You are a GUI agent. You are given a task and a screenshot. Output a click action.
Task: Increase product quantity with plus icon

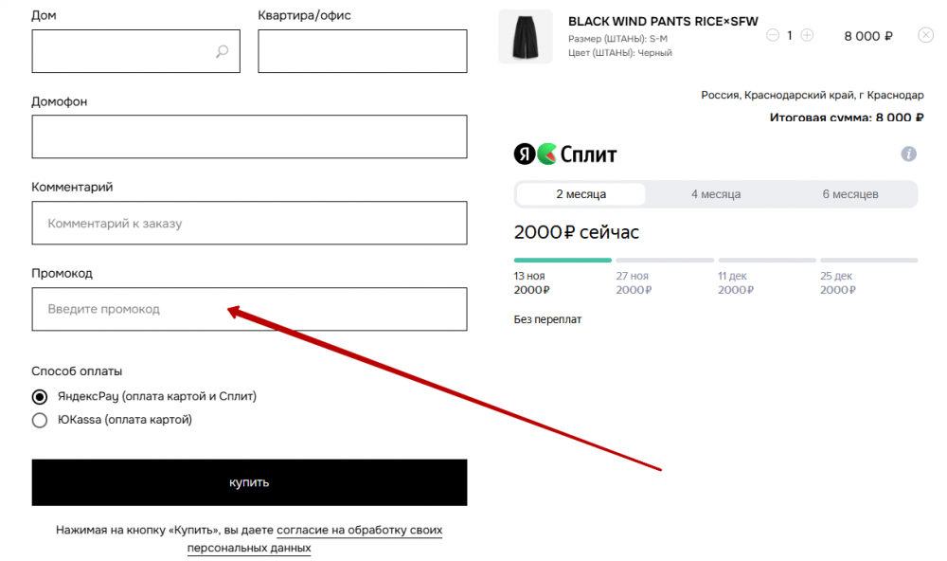click(x=807, y=35)
